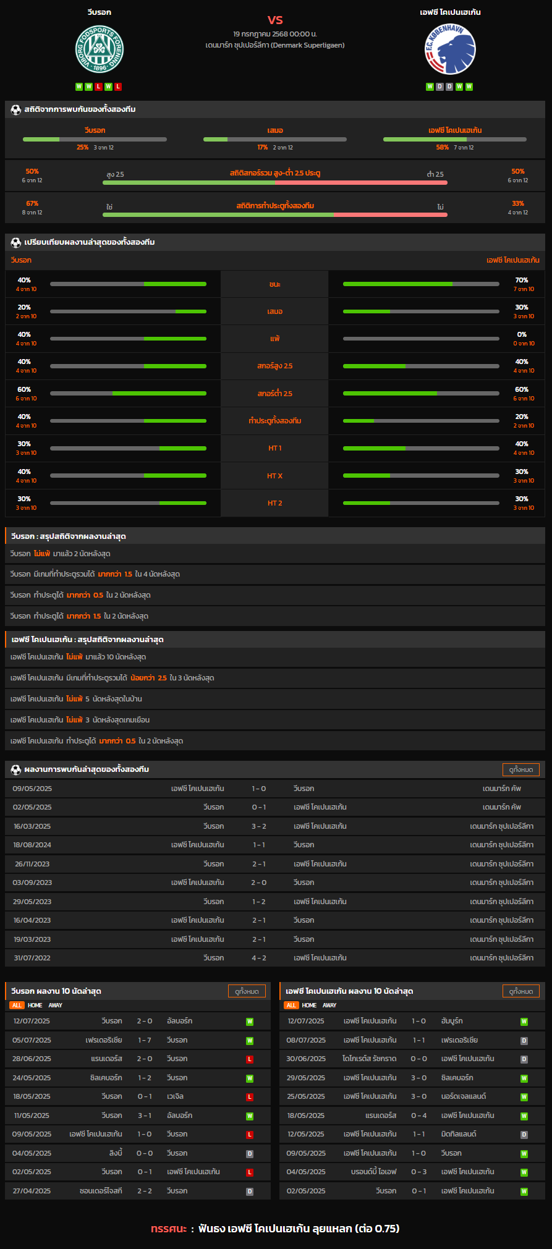Click the W badge for Viborg 2-0 อัลบอร์ก on 12/07/2025

pyautogui.click(x=250, y=1022)
